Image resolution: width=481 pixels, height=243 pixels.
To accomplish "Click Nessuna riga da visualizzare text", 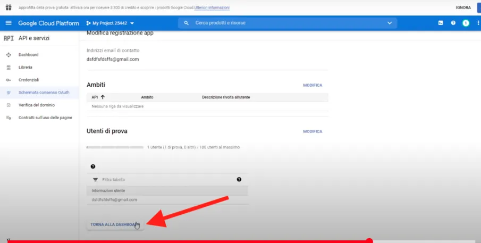I will pos(117,106).
